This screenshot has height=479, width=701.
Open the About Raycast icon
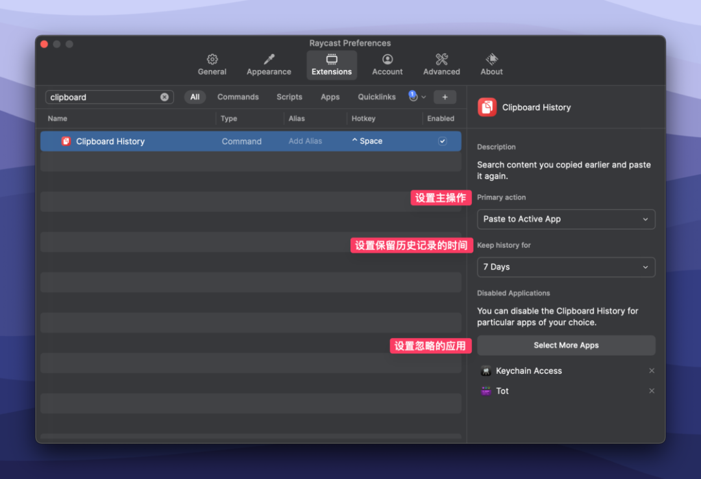coord(491,60)
